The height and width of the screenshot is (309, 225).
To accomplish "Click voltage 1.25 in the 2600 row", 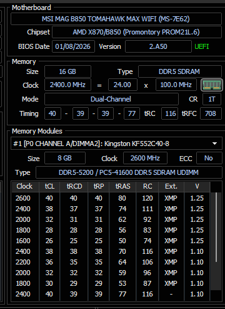I will tap(197, 198).
